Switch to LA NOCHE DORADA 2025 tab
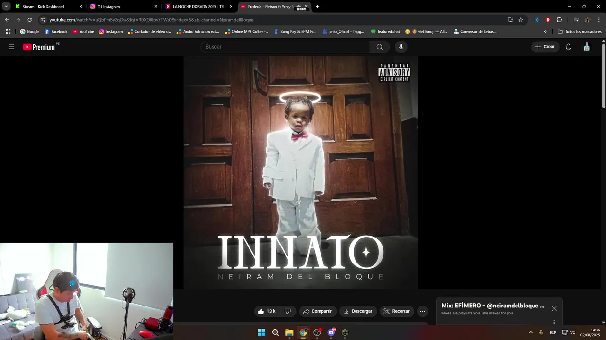 pyautogui.click(x=199, y=7)
